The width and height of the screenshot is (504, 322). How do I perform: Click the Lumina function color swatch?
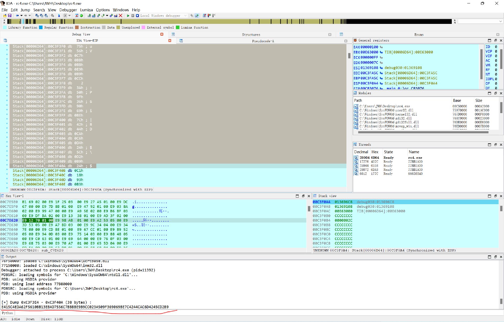(178, 28)
